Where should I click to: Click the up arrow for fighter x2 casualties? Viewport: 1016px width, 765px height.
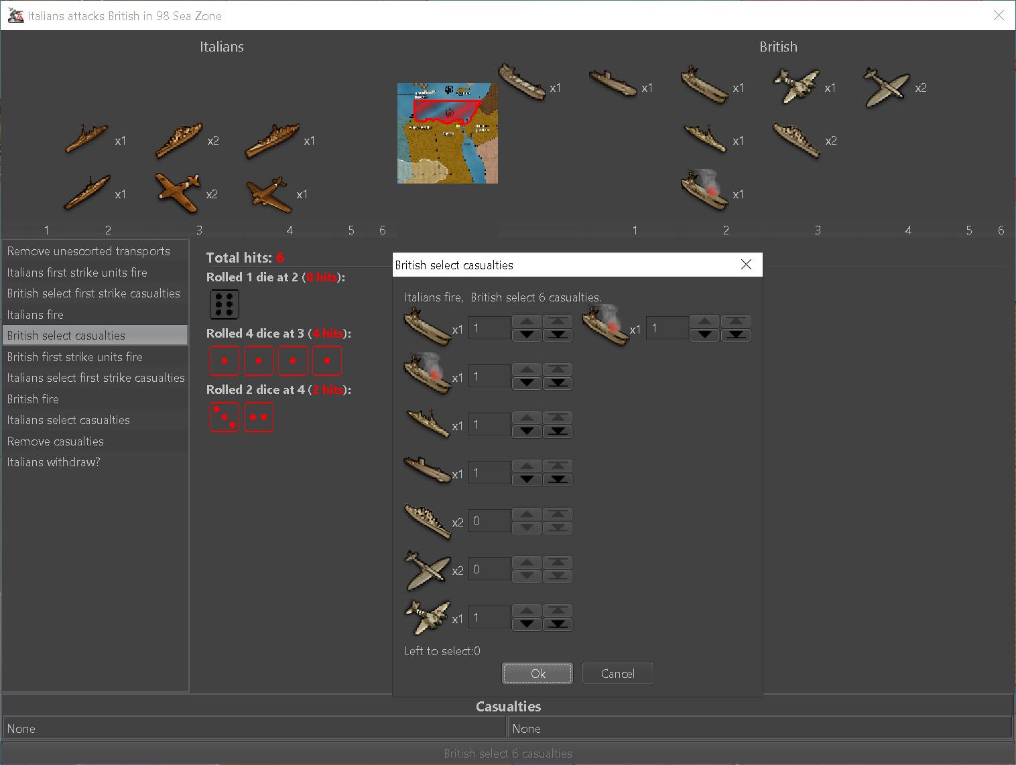(x=527, y=562)
